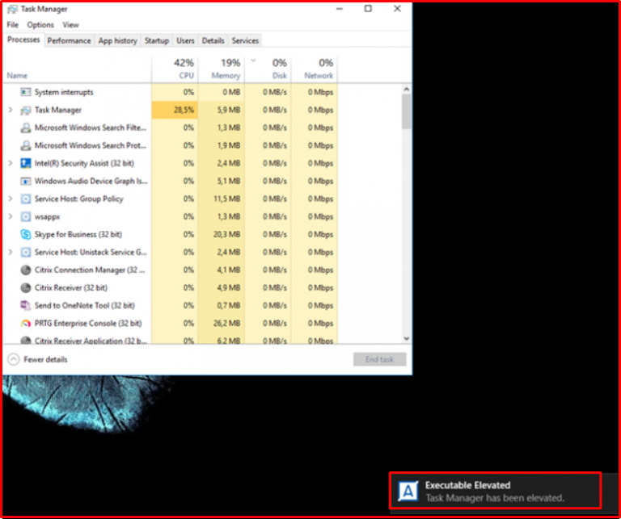Expand Service Host: Group Policy entry
621x519 pixels.
[x=10, y=199]
